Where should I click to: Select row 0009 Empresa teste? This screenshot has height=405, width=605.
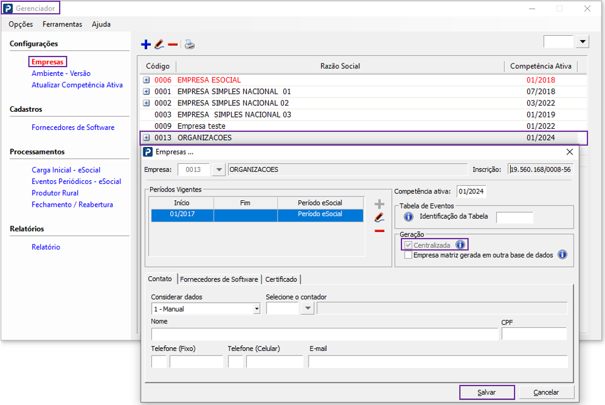[362, 126]
